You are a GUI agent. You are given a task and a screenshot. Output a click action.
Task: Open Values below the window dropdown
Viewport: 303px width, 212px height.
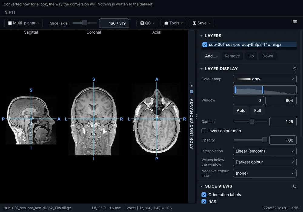(x=265, y=162)
